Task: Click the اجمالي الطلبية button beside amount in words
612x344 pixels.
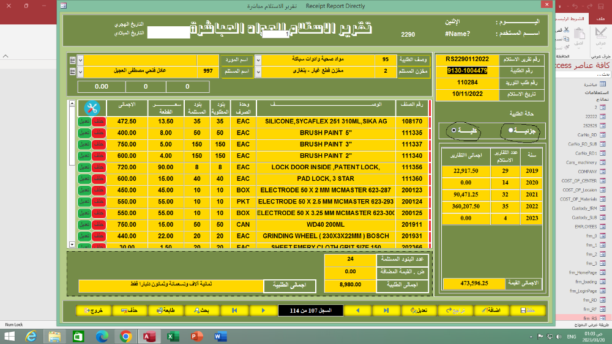Action: pos(289,285)
